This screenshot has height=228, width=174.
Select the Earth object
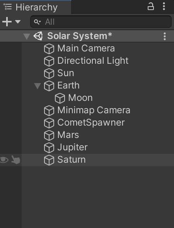click(68, 85)
